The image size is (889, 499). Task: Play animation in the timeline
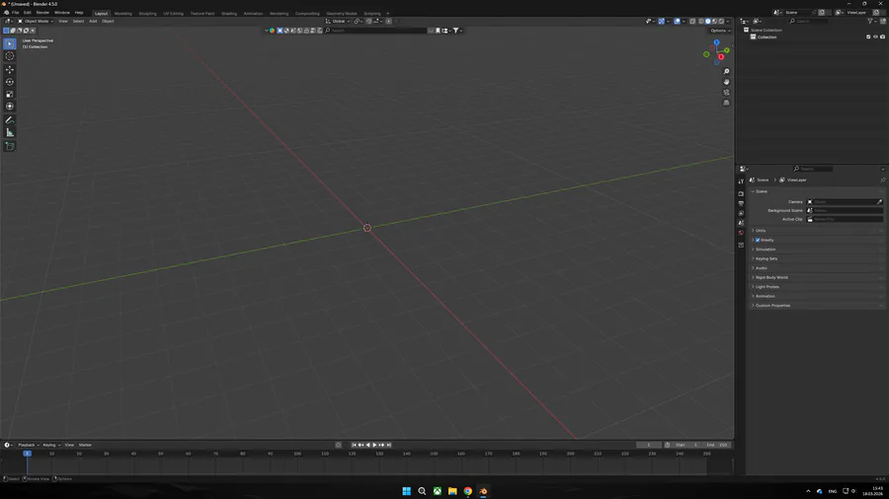tap(374, 445)
